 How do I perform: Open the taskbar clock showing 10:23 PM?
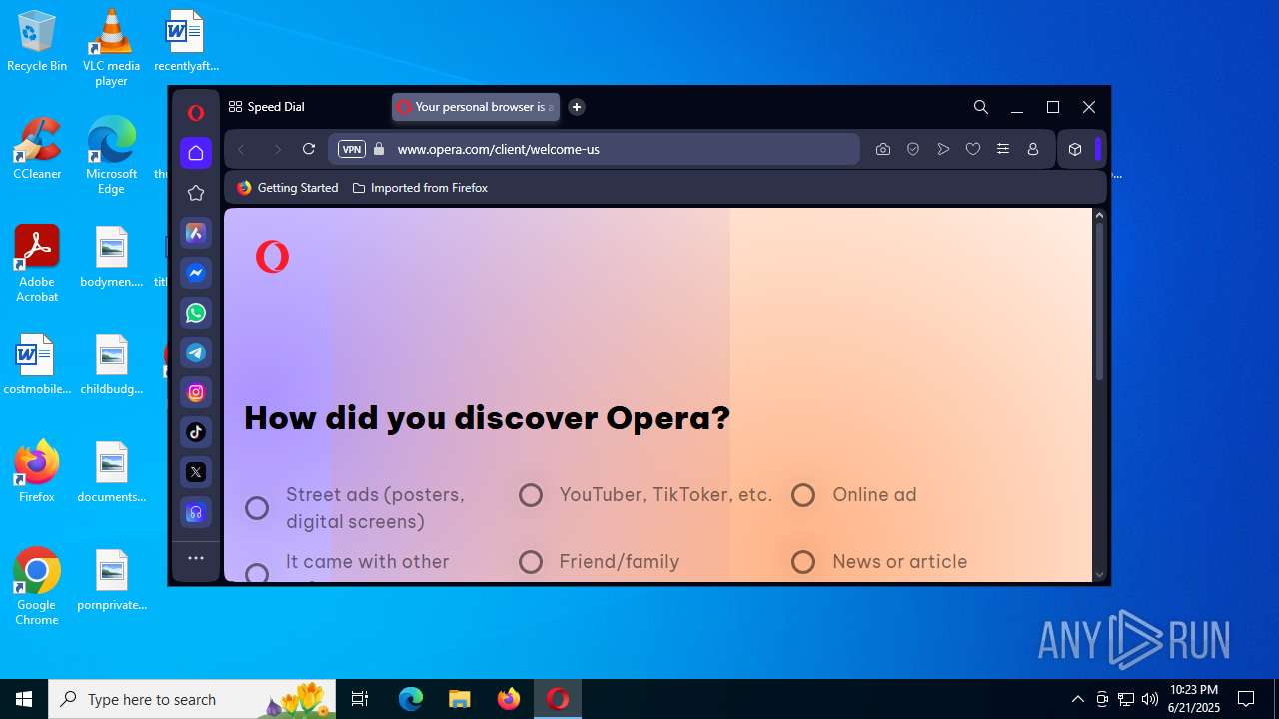1194,699
